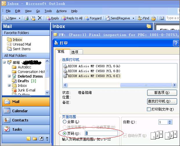Select printer RICOH Aficio MP C4500 PCL 6(C)
This screenshot has width=180, height=146.
point(92,76)
